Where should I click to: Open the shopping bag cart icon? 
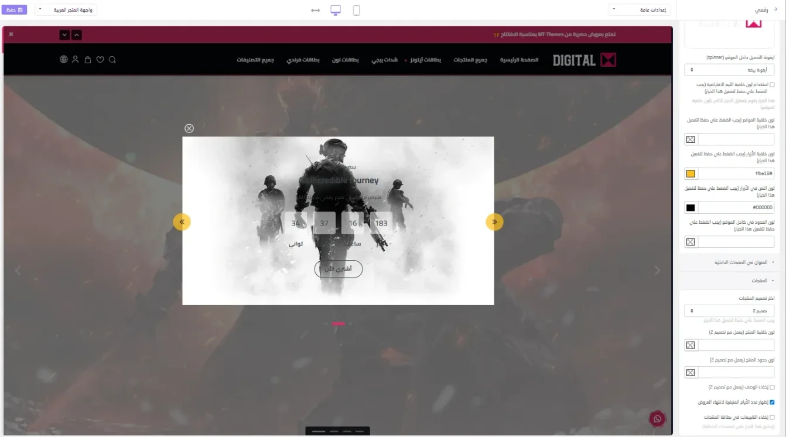pyautogui.click(x=88, y=60)
